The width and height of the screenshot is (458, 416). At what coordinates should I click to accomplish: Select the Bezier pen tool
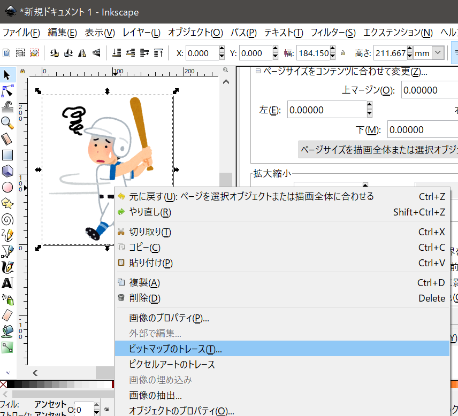click(x=7, y=251)
